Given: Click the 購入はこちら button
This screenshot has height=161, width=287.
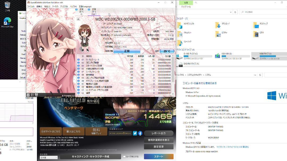Looking at the screenshot, I should [73, 131].
